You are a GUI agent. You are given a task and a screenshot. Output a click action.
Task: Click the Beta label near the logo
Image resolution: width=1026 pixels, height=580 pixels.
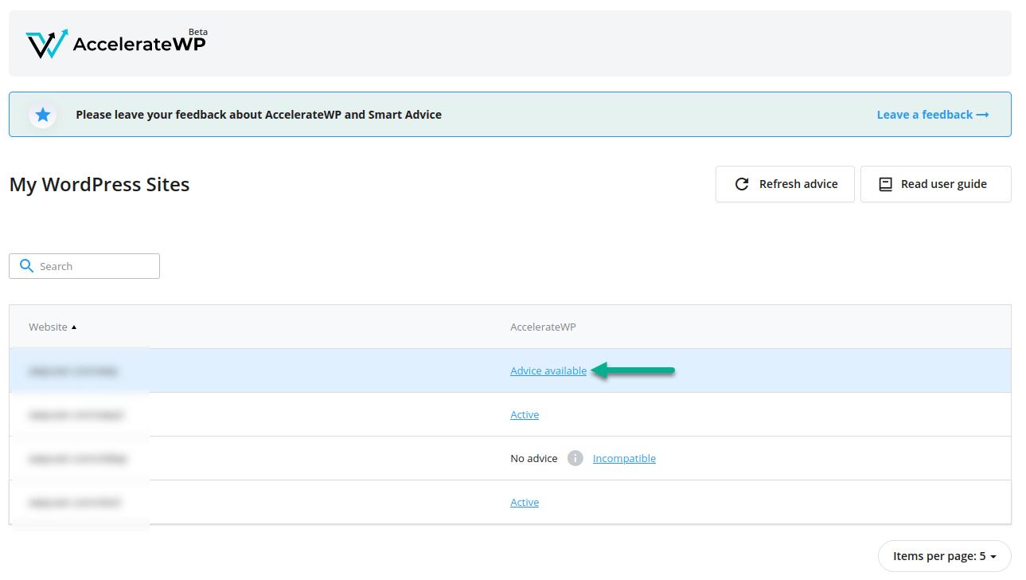coord(198,31)
